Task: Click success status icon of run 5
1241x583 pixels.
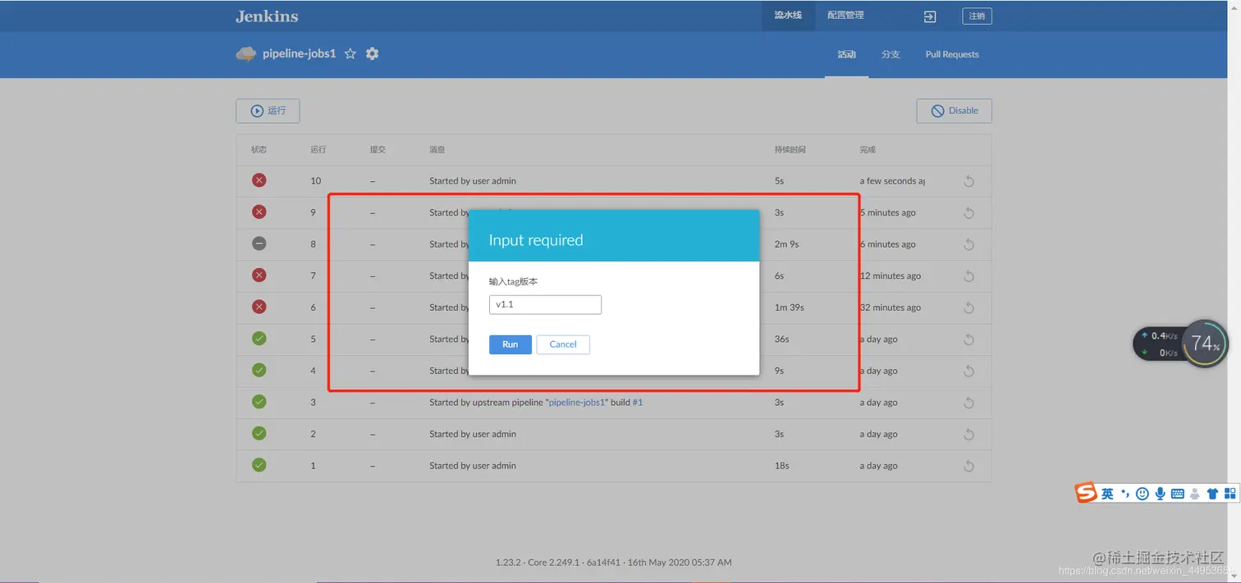Action: [x=259, y=339]
